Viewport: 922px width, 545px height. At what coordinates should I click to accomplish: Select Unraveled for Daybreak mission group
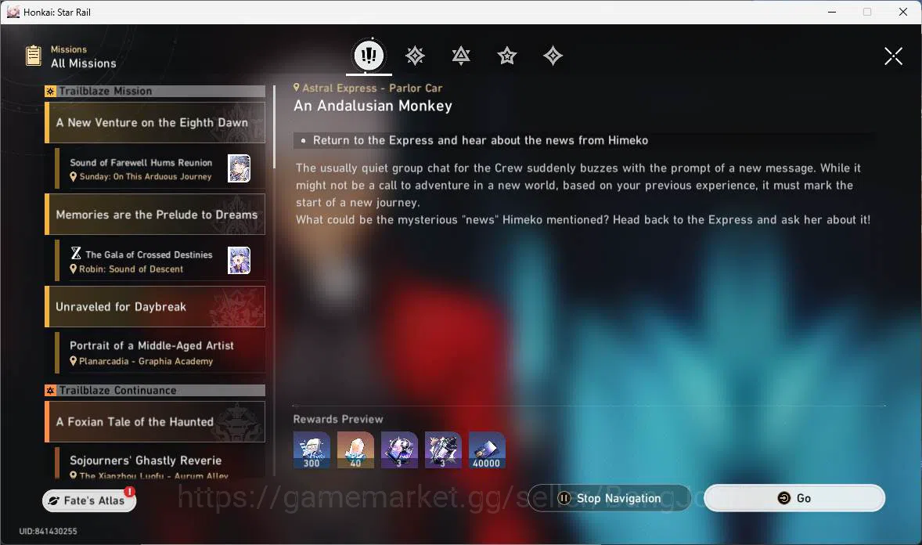pyautogui.click(x=155, y=307)
